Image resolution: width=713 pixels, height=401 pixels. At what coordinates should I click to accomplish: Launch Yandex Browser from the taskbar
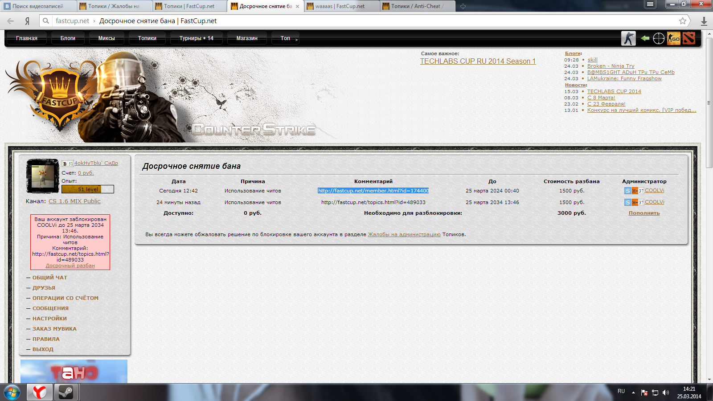[39, 392]
